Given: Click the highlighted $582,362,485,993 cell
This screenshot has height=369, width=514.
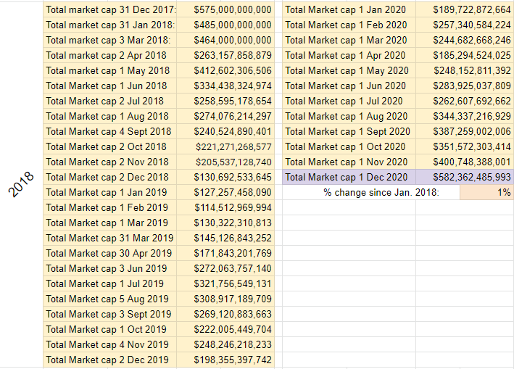Looking at the screenshot, I should click(x=465, y=178).
